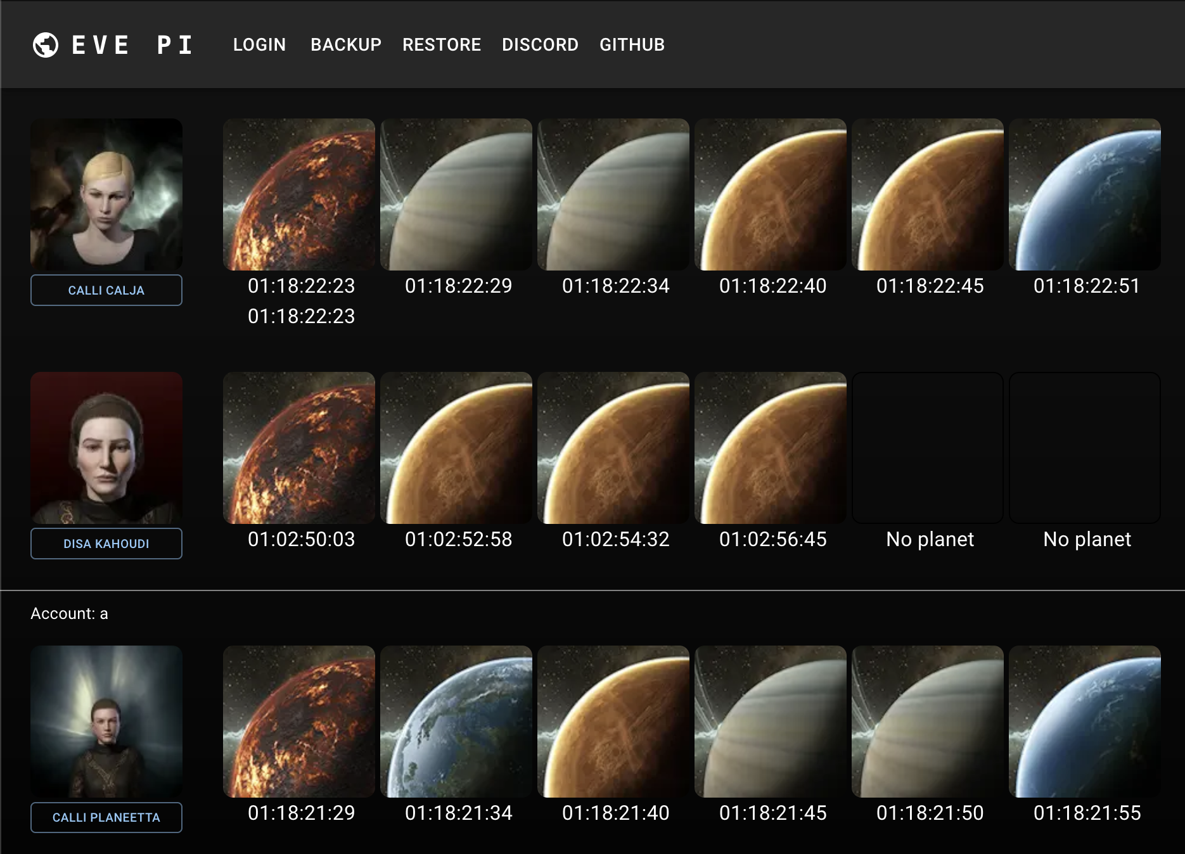The width and height of the screenshot is (1185, 854).
Task: Open the barren planet timed 01:18:21:40
Action: pos(613,722)
